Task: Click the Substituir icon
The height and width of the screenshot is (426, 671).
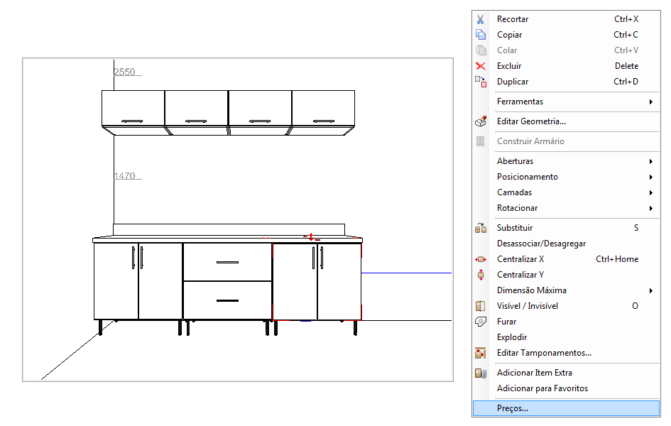Action: click(x=481, y=228)
